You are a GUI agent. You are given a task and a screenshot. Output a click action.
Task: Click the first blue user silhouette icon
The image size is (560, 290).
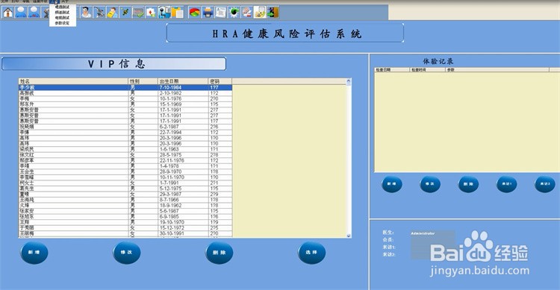click(21, 13)
